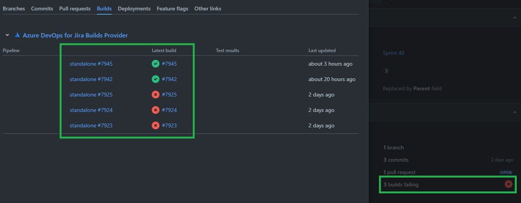521x203 pixels.
Task: Click the Last updated column header
Action: pos(322,50)
